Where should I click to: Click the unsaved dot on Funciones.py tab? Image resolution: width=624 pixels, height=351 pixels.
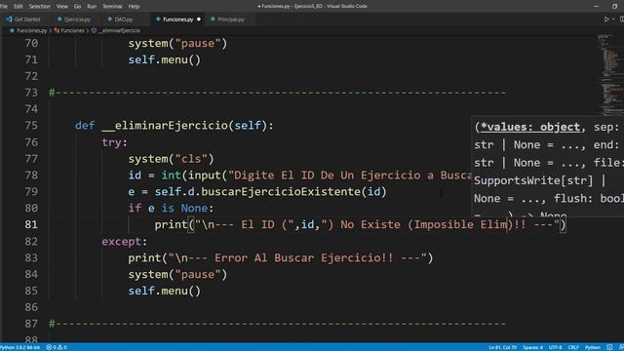pyautogui.click(x=199, y=19)
